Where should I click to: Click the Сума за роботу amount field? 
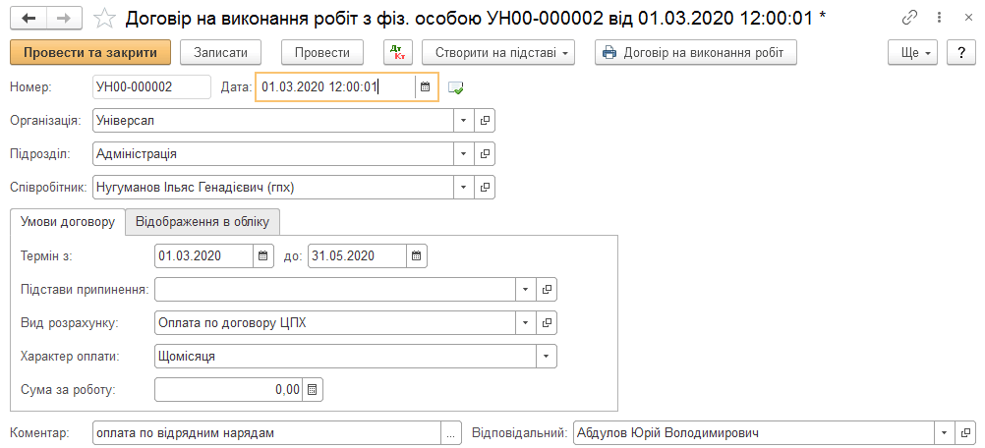pyautogui.click(x=228, y=390)
